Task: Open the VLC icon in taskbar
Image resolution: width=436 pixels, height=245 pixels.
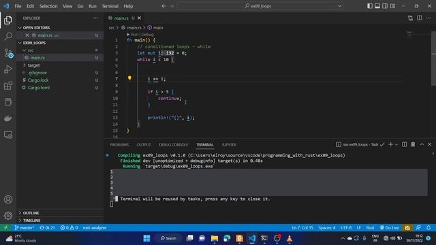Action: point(290,238)
